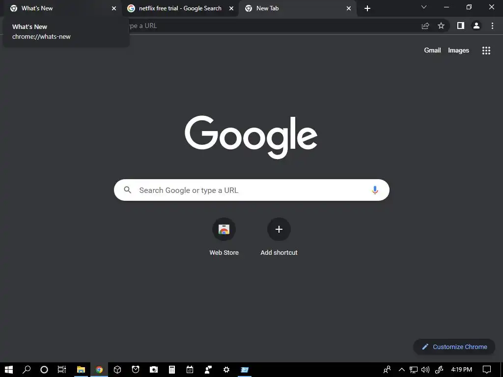The height and width of the screenshot is (377, 503).
Task: Open the Gmail link
Action: click(432, 51)
